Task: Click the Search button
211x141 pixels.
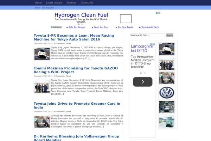Action: pos(170,35)
